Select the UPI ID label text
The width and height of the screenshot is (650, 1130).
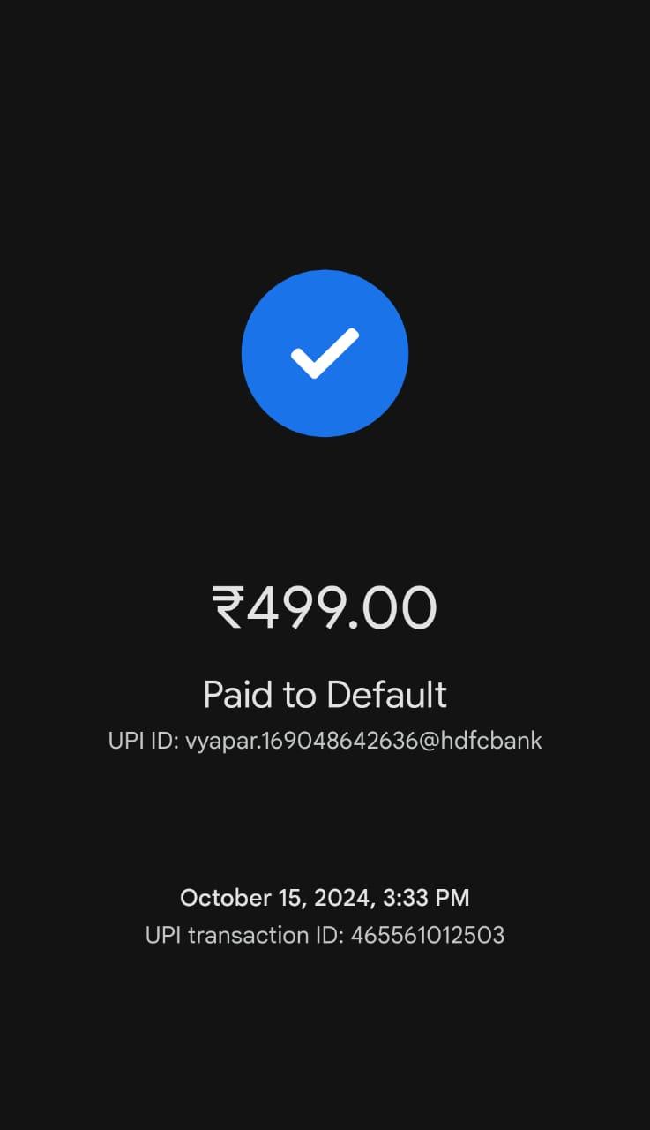(x=144, y=740)
